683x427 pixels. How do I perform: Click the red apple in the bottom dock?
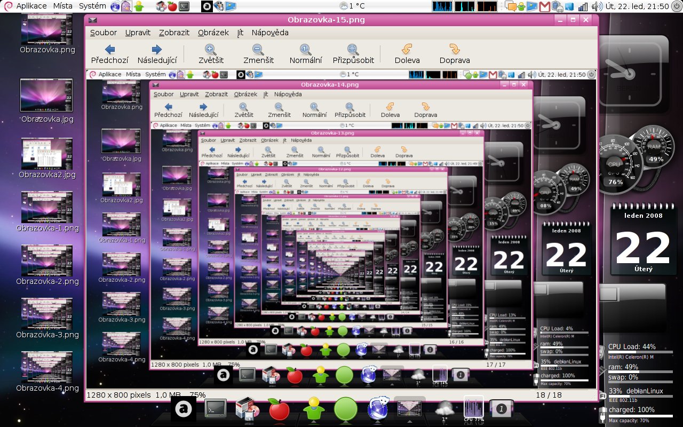point(279,410)
